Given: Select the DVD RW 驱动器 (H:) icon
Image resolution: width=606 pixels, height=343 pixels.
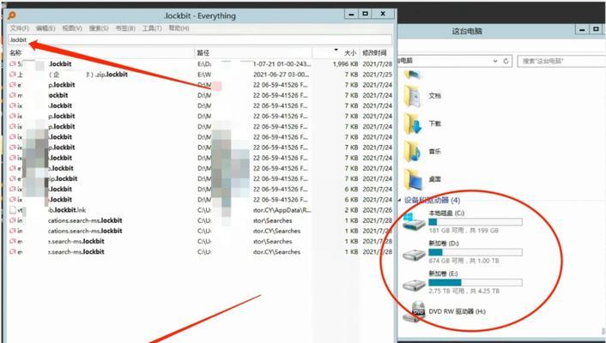Looking at the screenshot, I should pos(414,311).
